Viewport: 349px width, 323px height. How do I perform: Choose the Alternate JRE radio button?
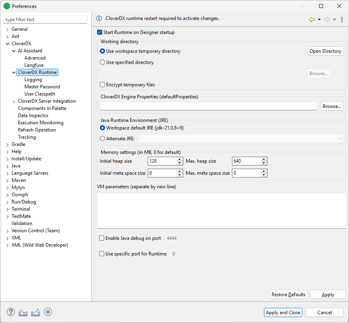[x=102, y=139]
